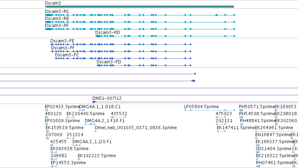
Task: Select the Dscam3-PE protein label
Action: (x=62, y=41)
